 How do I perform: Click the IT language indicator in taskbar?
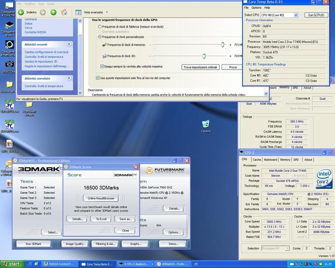(x=196, y=264)
